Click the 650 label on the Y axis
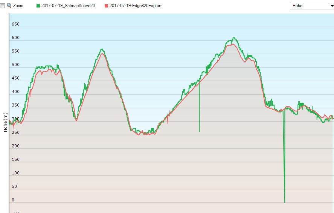 pyautogui.click(x=15, y=24)
